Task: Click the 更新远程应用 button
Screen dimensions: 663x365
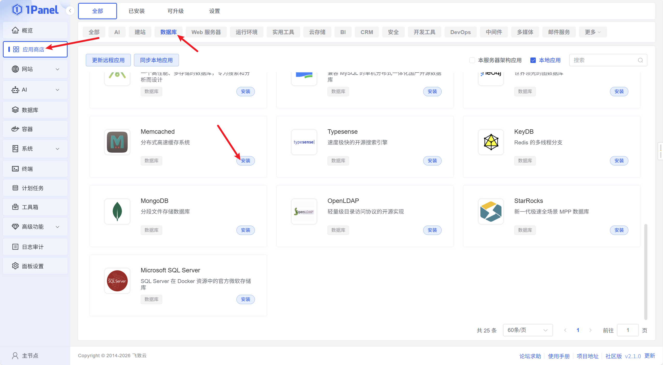Action: pos(108,60)
